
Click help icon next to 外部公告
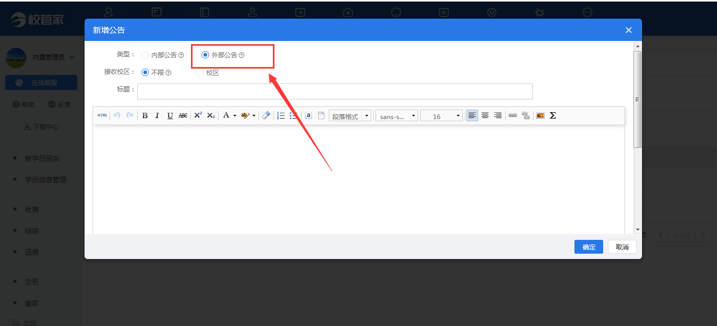pyautogui.click(x=241, y=55)
